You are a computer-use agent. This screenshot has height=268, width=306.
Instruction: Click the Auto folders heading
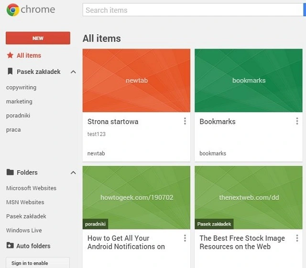(33, 246)
